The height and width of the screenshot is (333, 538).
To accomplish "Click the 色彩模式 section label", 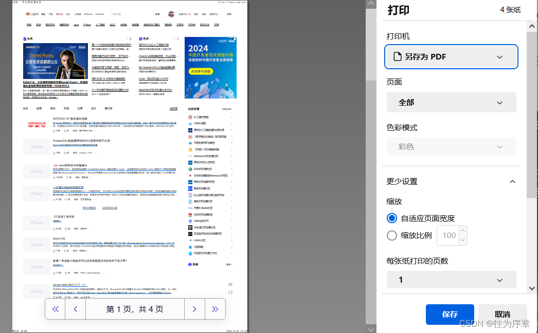I will pyautogui.click(x=402, y=128).
